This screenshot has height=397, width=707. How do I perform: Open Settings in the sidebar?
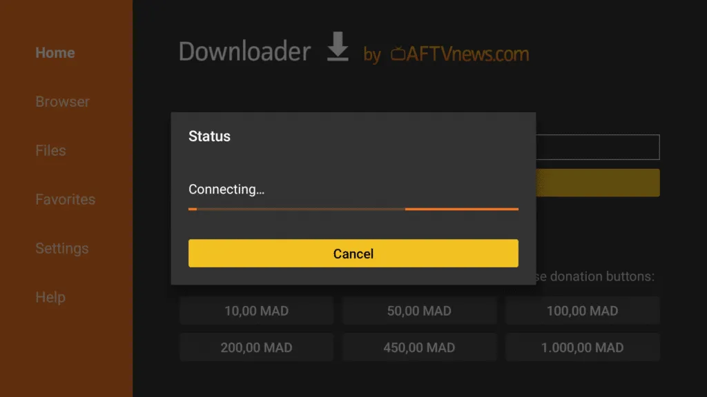[x=61, y=248]
